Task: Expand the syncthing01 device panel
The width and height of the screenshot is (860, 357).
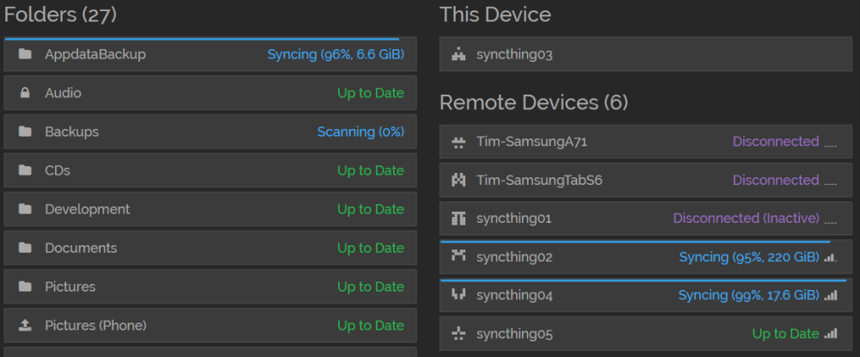Action: pyautogui.click(x=646, y=219)
